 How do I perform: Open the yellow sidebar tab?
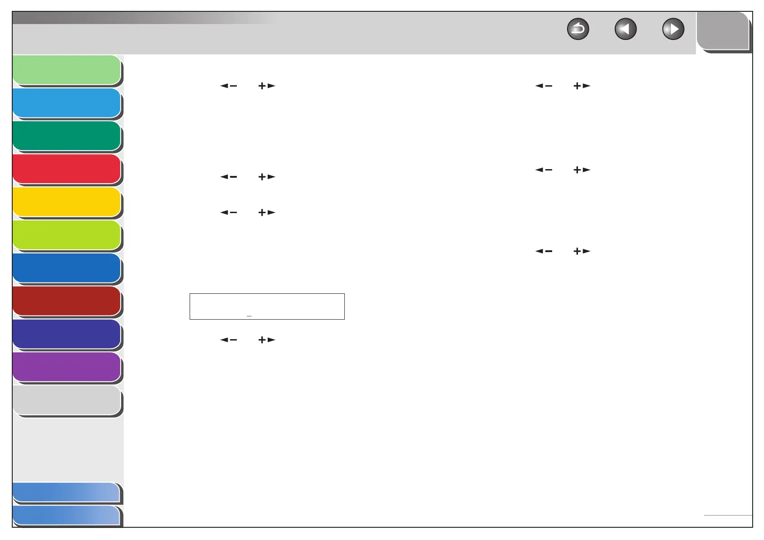tap(67, 202)
